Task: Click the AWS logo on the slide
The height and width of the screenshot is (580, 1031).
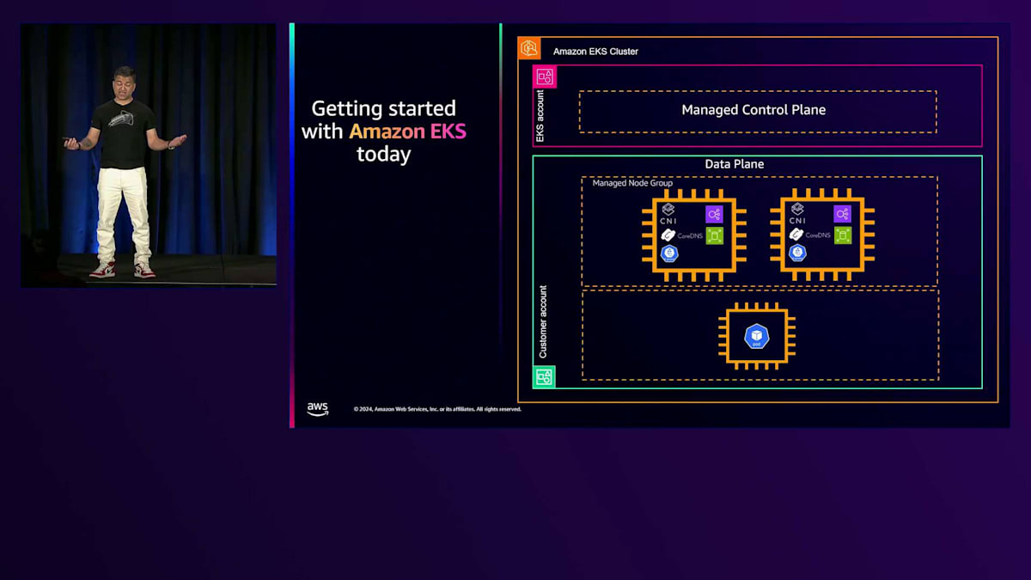Action: 318,410
